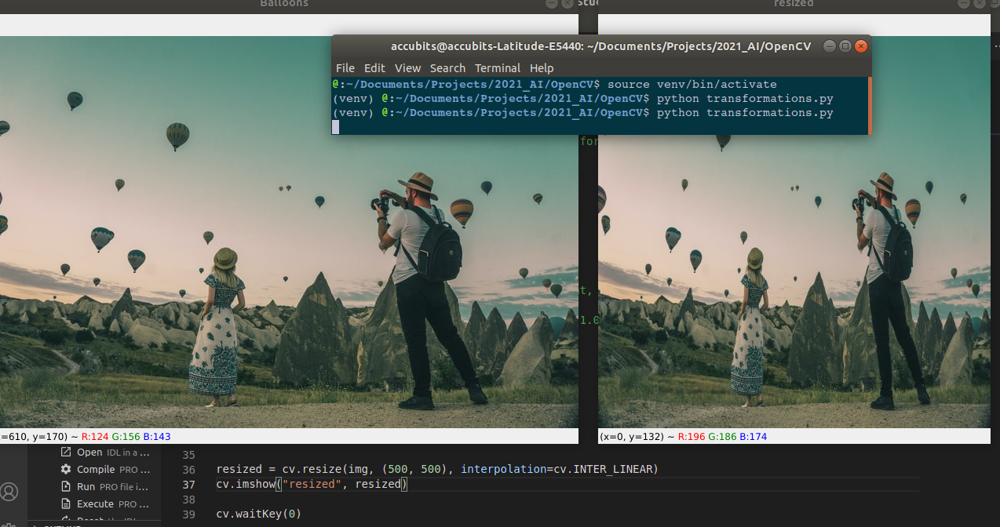
Task: Open the Accounts icon in the activity bar
Action: (9, 492)
